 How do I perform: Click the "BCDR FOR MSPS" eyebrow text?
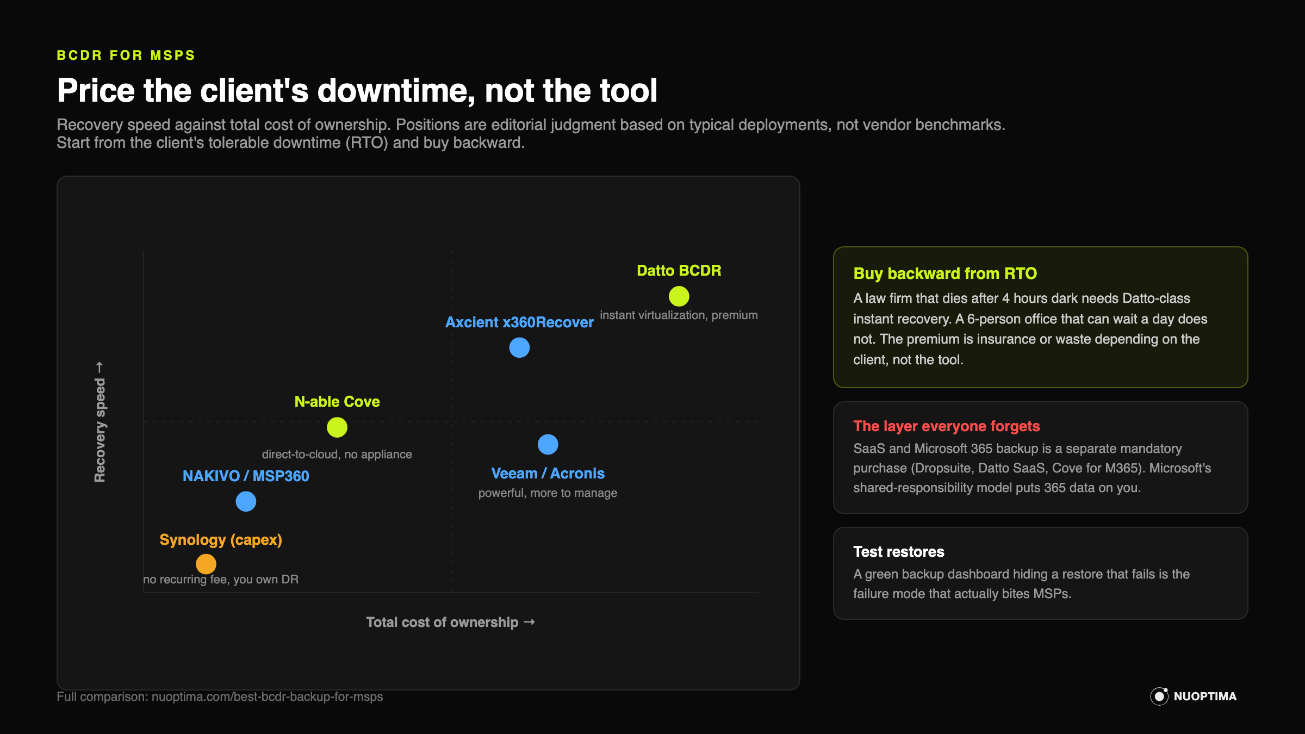[126, 55]
